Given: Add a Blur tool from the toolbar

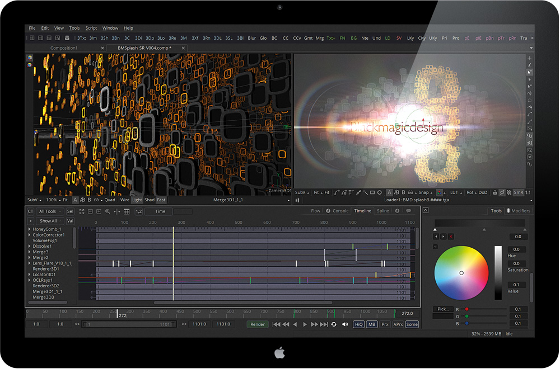Looking at the screenshot, I should (252, 38).
